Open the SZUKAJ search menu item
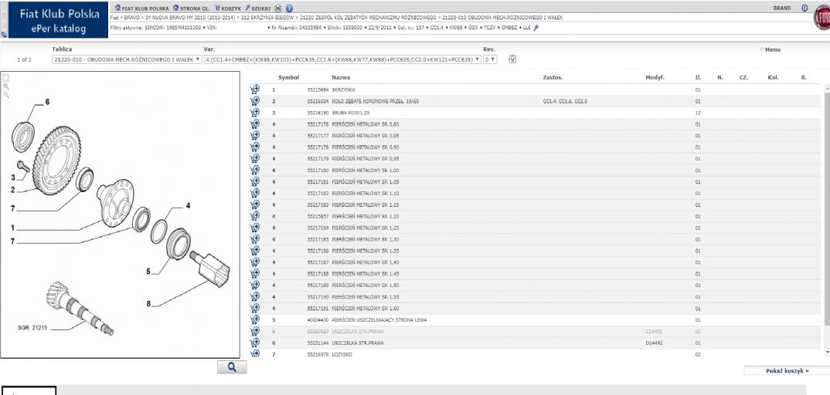The height and width of the screenshot is (395, 830). pyautogui.click(x=258, y=8)
